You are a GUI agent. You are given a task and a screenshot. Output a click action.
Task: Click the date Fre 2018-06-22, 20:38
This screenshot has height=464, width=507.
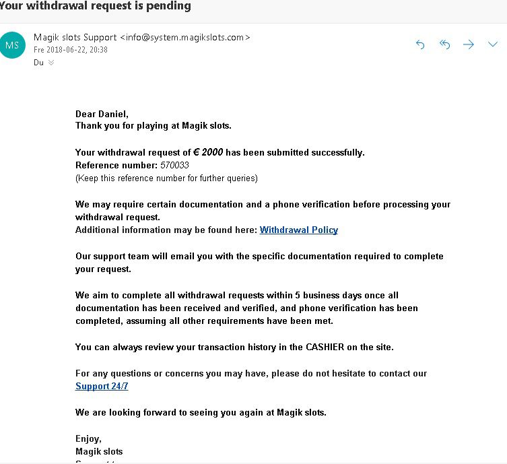click(x=71, y=50)
